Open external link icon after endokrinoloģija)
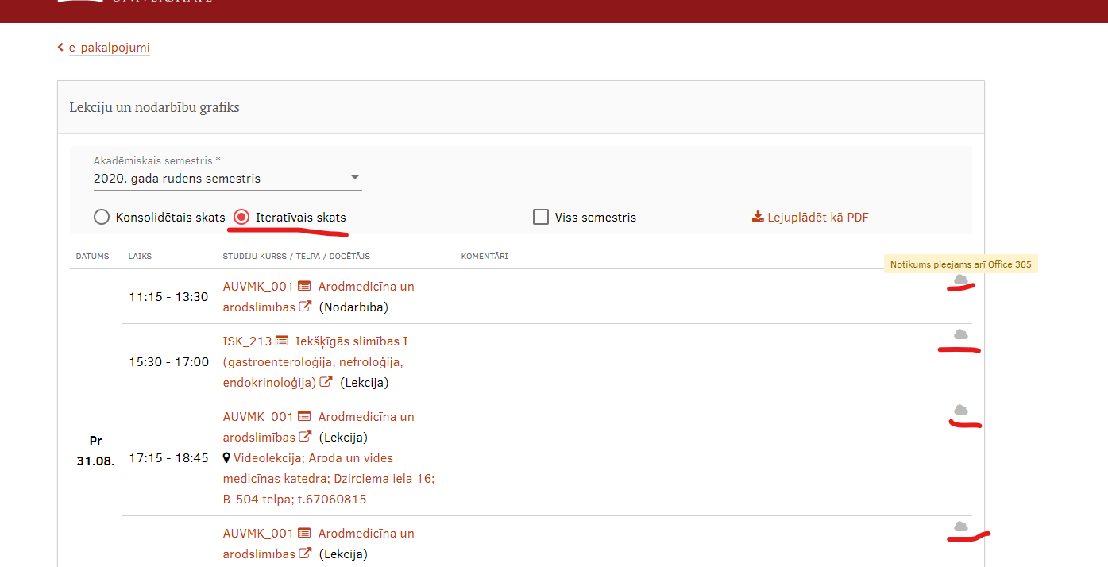 click(326, 382)
